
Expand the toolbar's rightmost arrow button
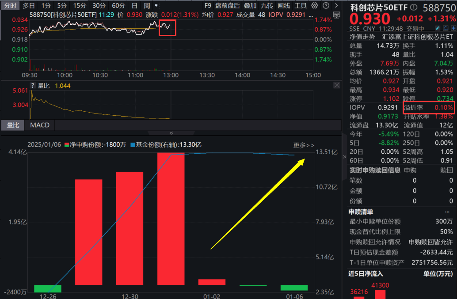click(336, 6)
